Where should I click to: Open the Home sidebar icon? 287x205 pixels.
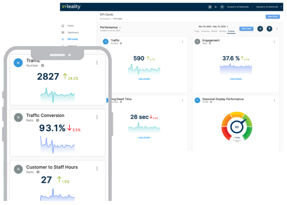click(63, 26)
